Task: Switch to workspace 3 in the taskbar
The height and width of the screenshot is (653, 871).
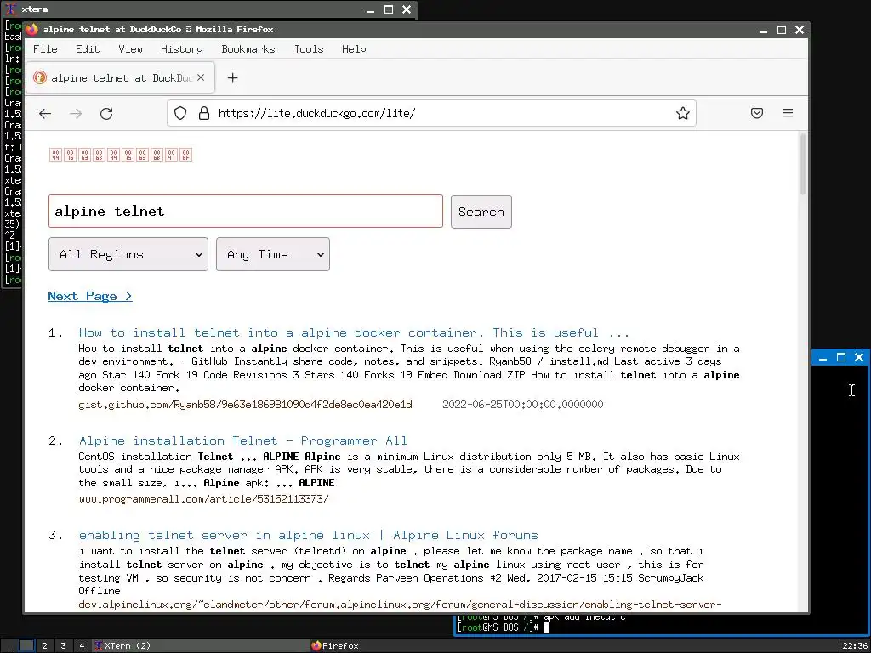Action: [x=63, y=645]
